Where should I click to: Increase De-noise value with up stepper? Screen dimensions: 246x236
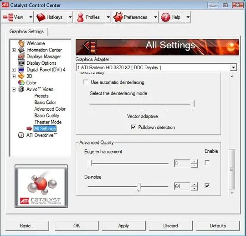pos(195,185)
